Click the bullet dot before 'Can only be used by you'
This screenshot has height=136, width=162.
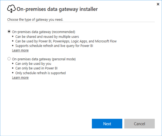click(x=13, y=63)
